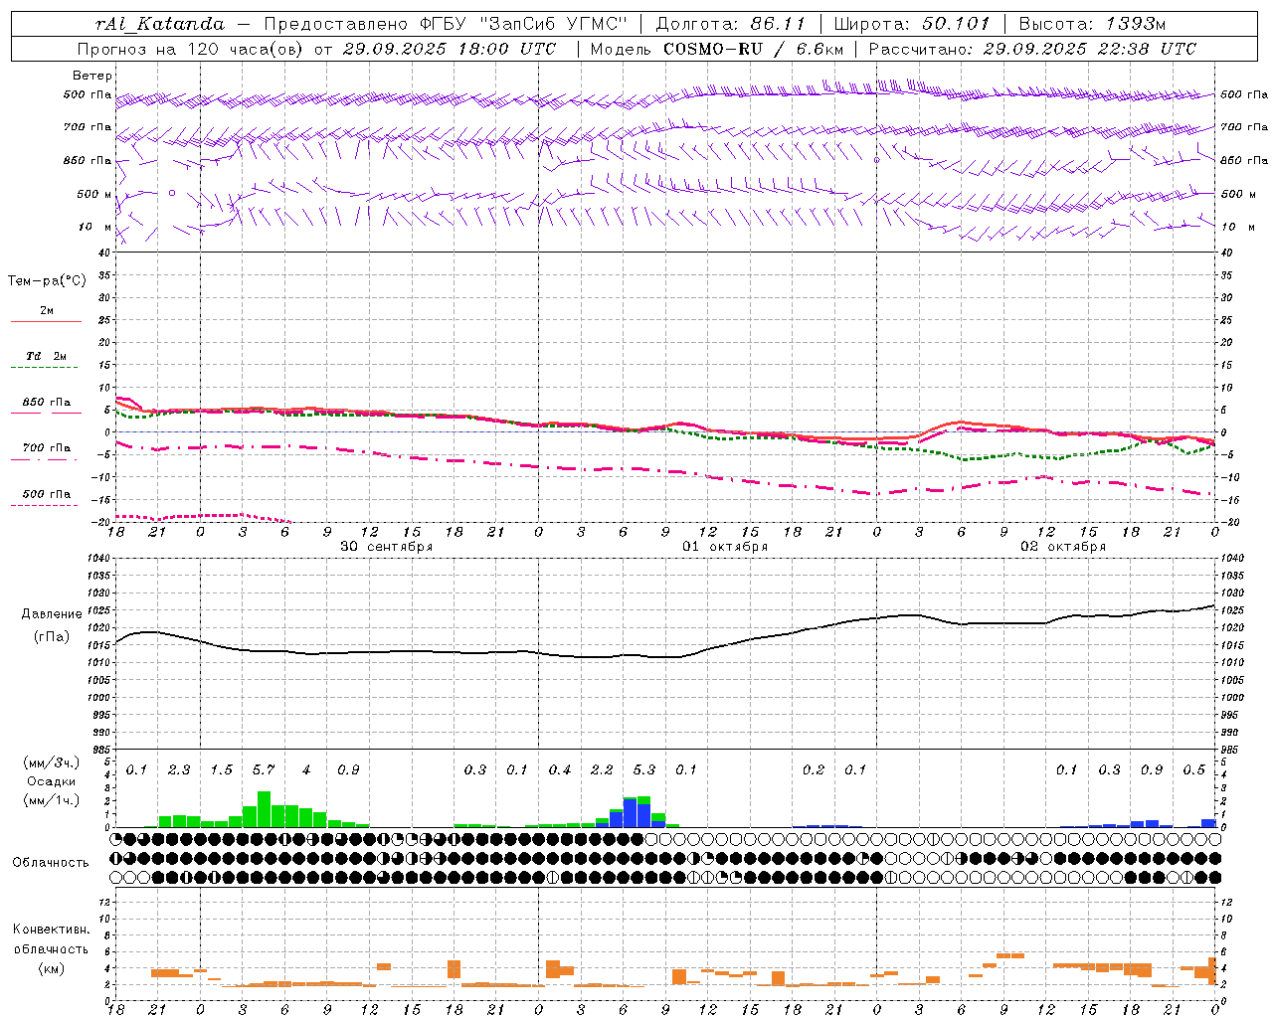The image size is (1273, 1018).
Task: Click the 'Высота: 1393м' elevation field
Action: (1093, 24)
